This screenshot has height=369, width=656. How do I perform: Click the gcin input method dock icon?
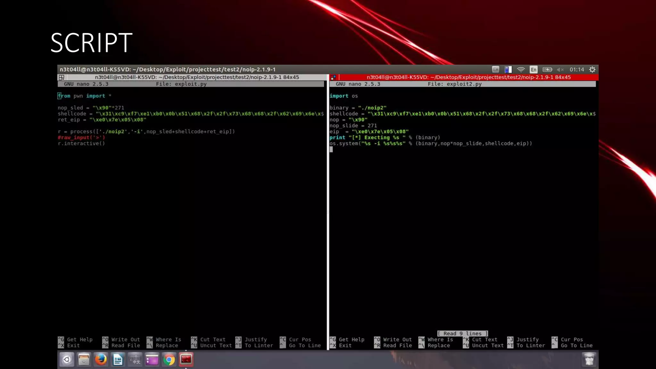135,360
